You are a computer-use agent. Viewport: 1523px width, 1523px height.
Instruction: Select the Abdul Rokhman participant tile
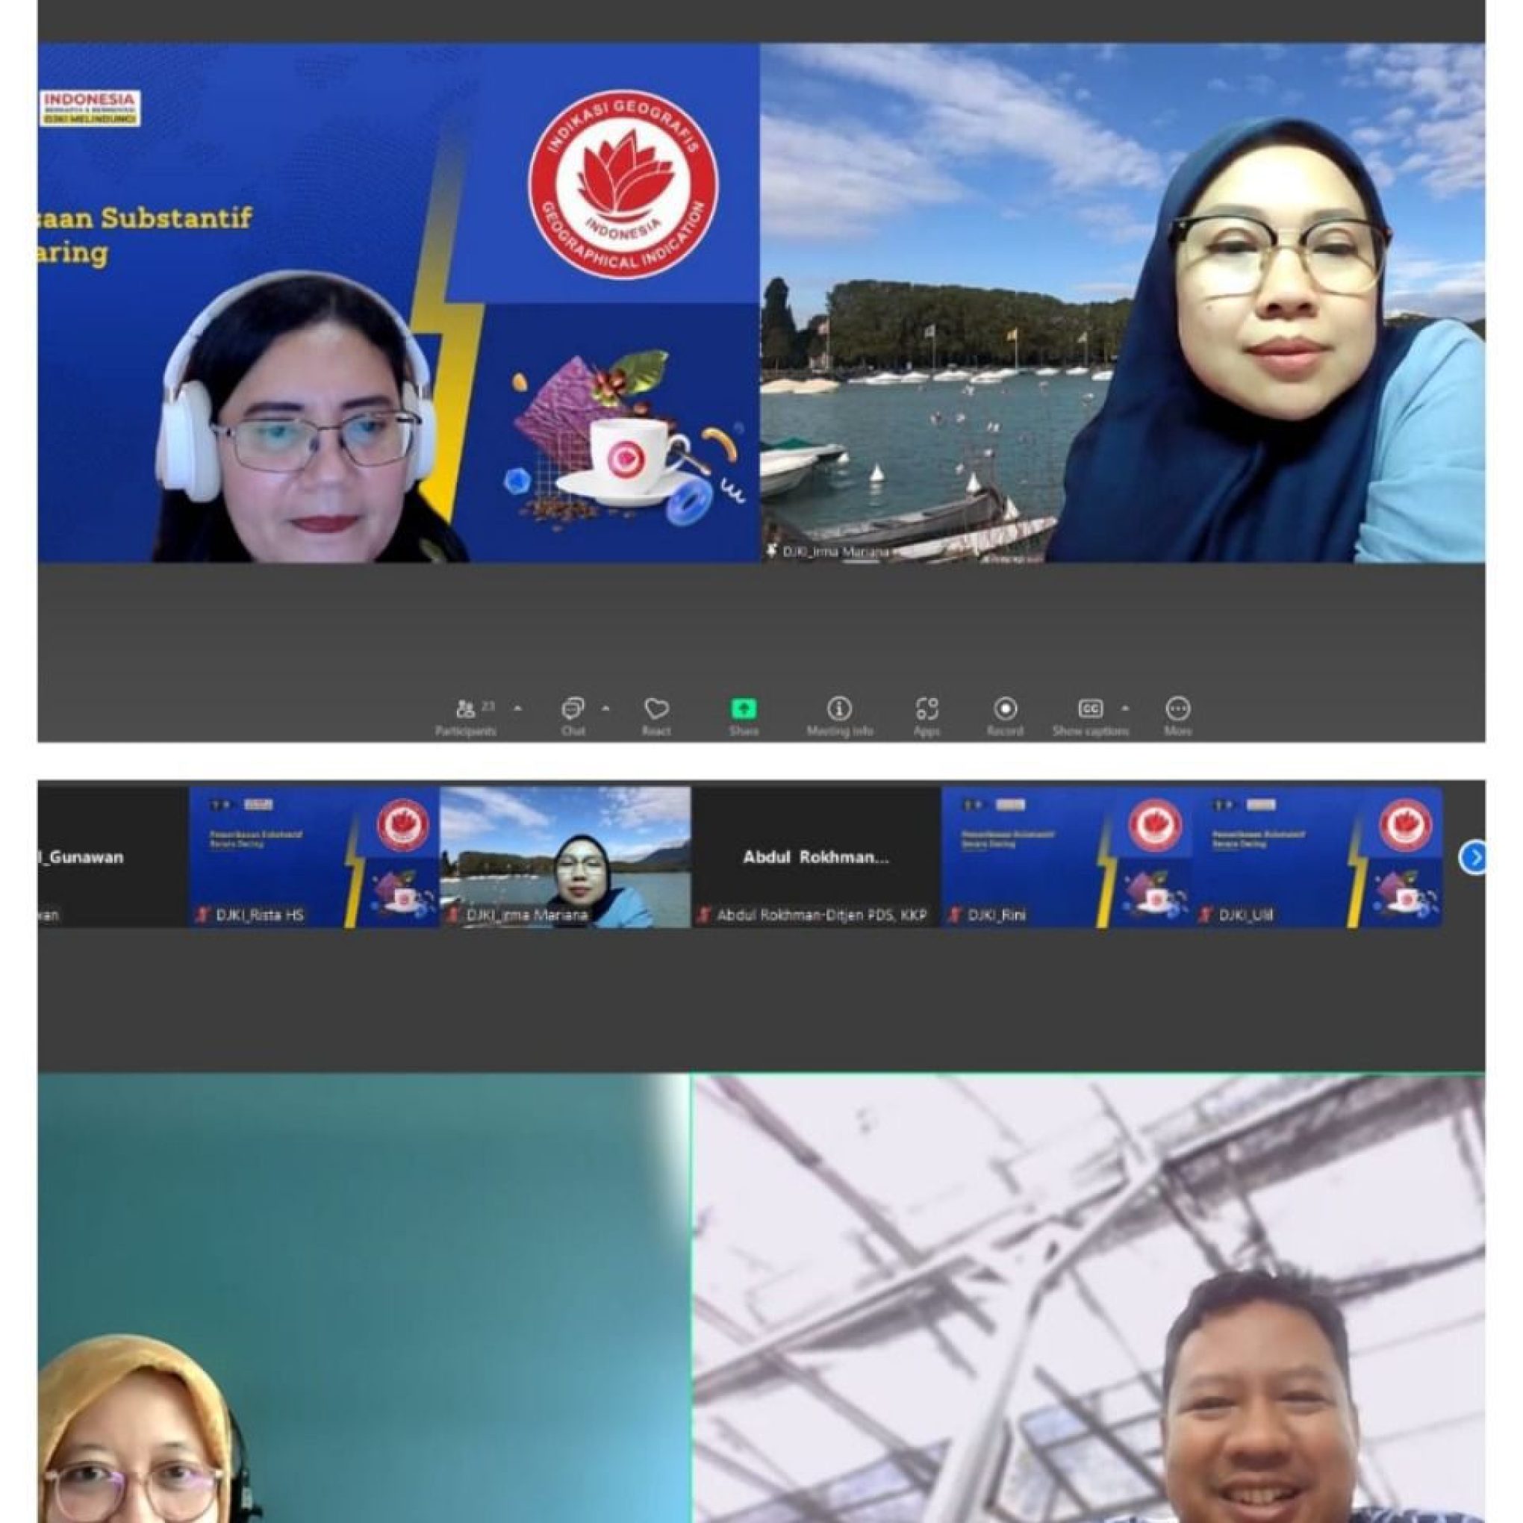click(x=816, y=857)
